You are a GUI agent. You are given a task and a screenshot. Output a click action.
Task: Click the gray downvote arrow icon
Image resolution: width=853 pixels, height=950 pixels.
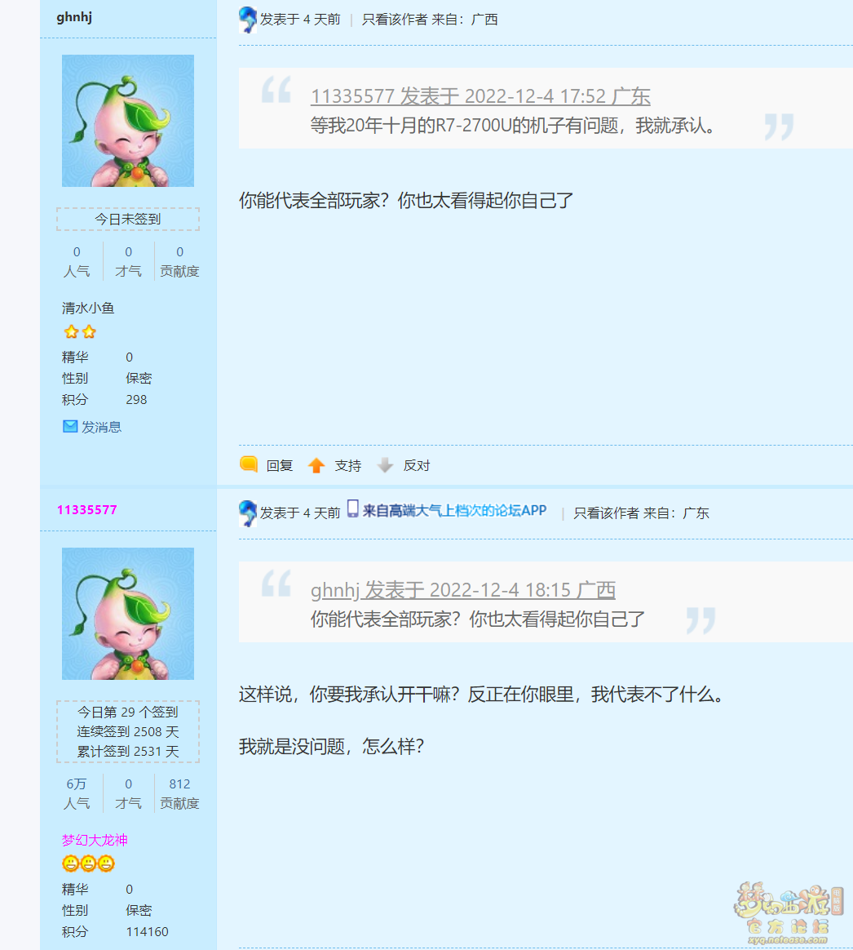coord(385,465)
